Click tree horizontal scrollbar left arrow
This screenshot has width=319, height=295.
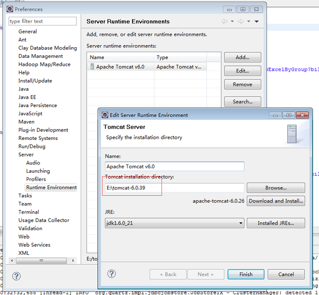(12, 261)
